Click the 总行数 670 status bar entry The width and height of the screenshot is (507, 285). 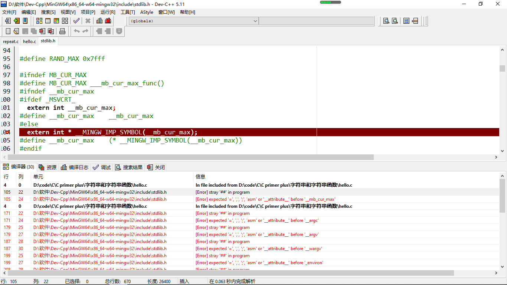[x=118, y=281]
